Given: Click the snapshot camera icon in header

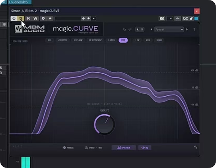Looking at the screenshot, I should coord(162,18).
